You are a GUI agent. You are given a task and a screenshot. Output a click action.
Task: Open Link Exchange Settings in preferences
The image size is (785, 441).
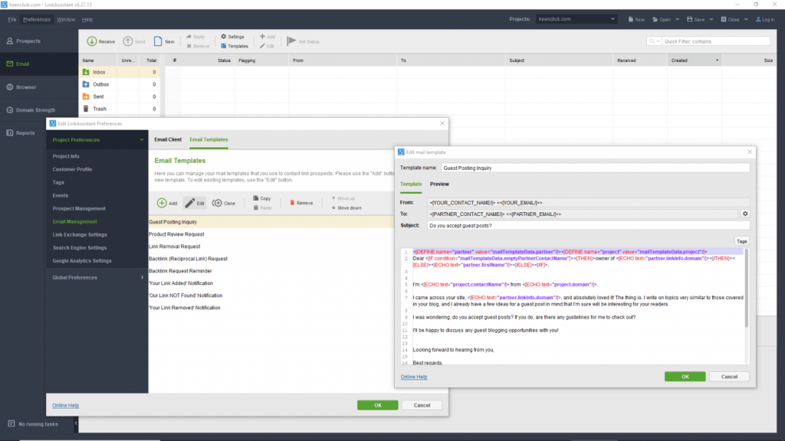pos(80,234)
